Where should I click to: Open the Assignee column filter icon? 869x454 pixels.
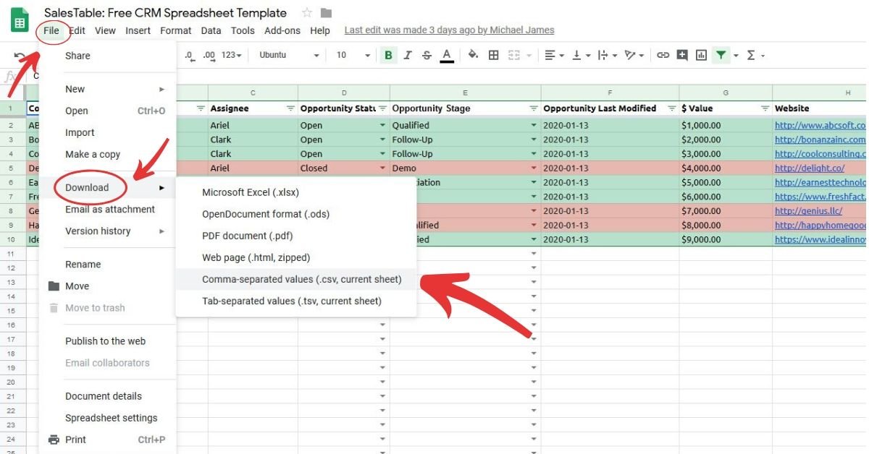[290, 108]
